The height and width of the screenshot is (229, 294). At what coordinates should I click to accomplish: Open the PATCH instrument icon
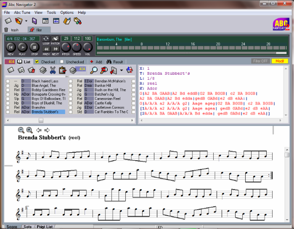(x=56, y=39)
